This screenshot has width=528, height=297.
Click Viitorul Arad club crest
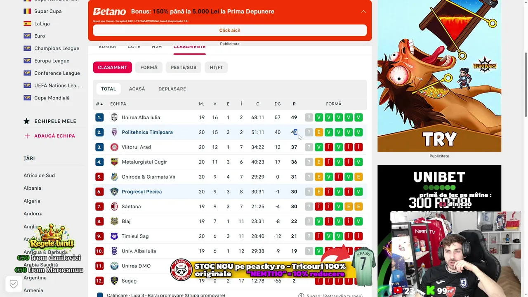114,147
